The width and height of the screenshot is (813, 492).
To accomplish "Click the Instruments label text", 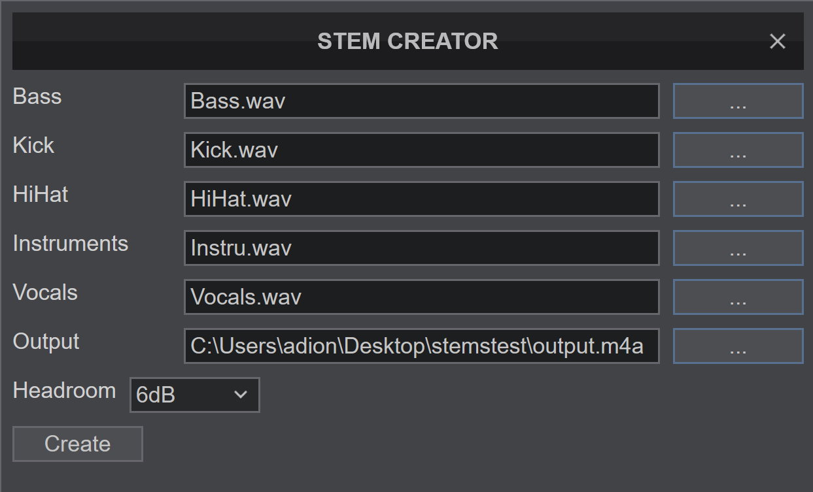I will [x=70, y=244].
